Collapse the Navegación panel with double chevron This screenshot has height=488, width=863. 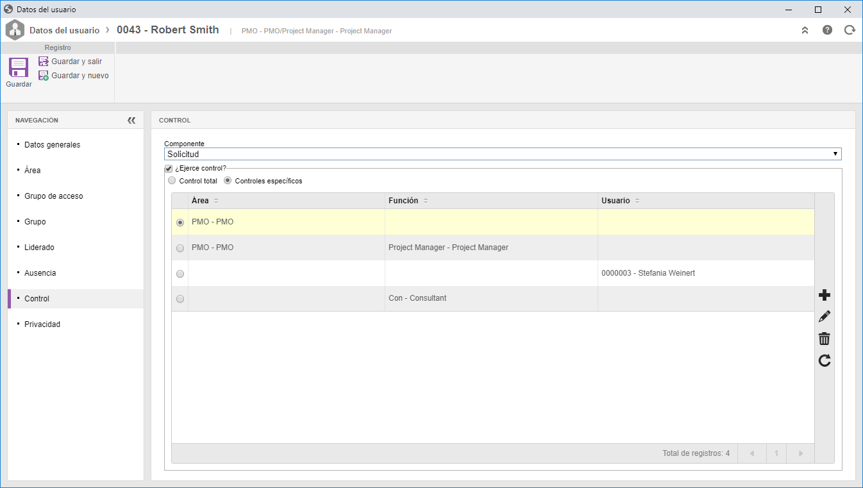click(131, 120)
